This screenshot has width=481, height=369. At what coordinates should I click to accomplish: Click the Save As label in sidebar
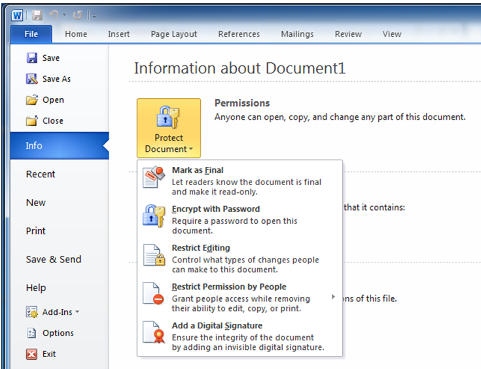pyautogui.click(x=56, y=79)
